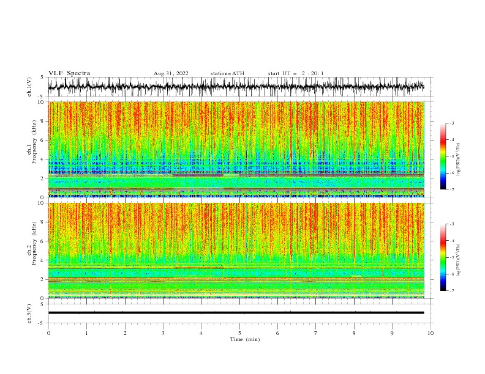Click the "5" minute tick on the time axis

[239, 333]
